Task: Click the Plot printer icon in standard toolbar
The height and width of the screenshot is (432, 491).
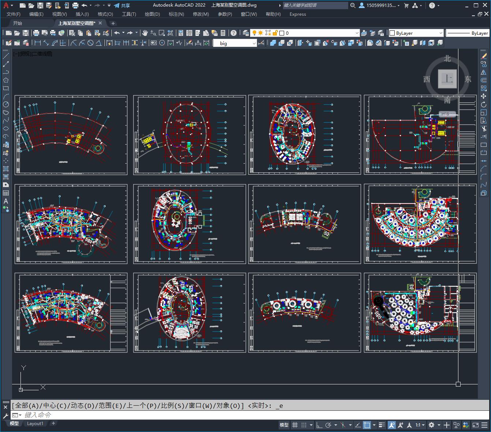Action: pyautogui.click(x=36, y=33)
